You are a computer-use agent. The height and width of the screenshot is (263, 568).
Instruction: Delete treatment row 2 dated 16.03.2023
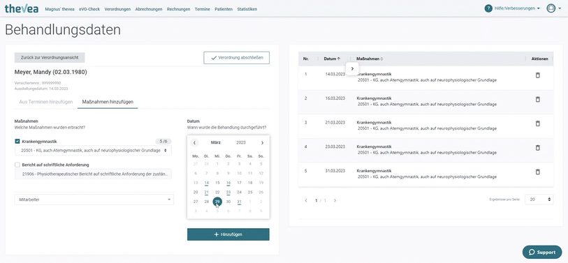coord(537,99)
